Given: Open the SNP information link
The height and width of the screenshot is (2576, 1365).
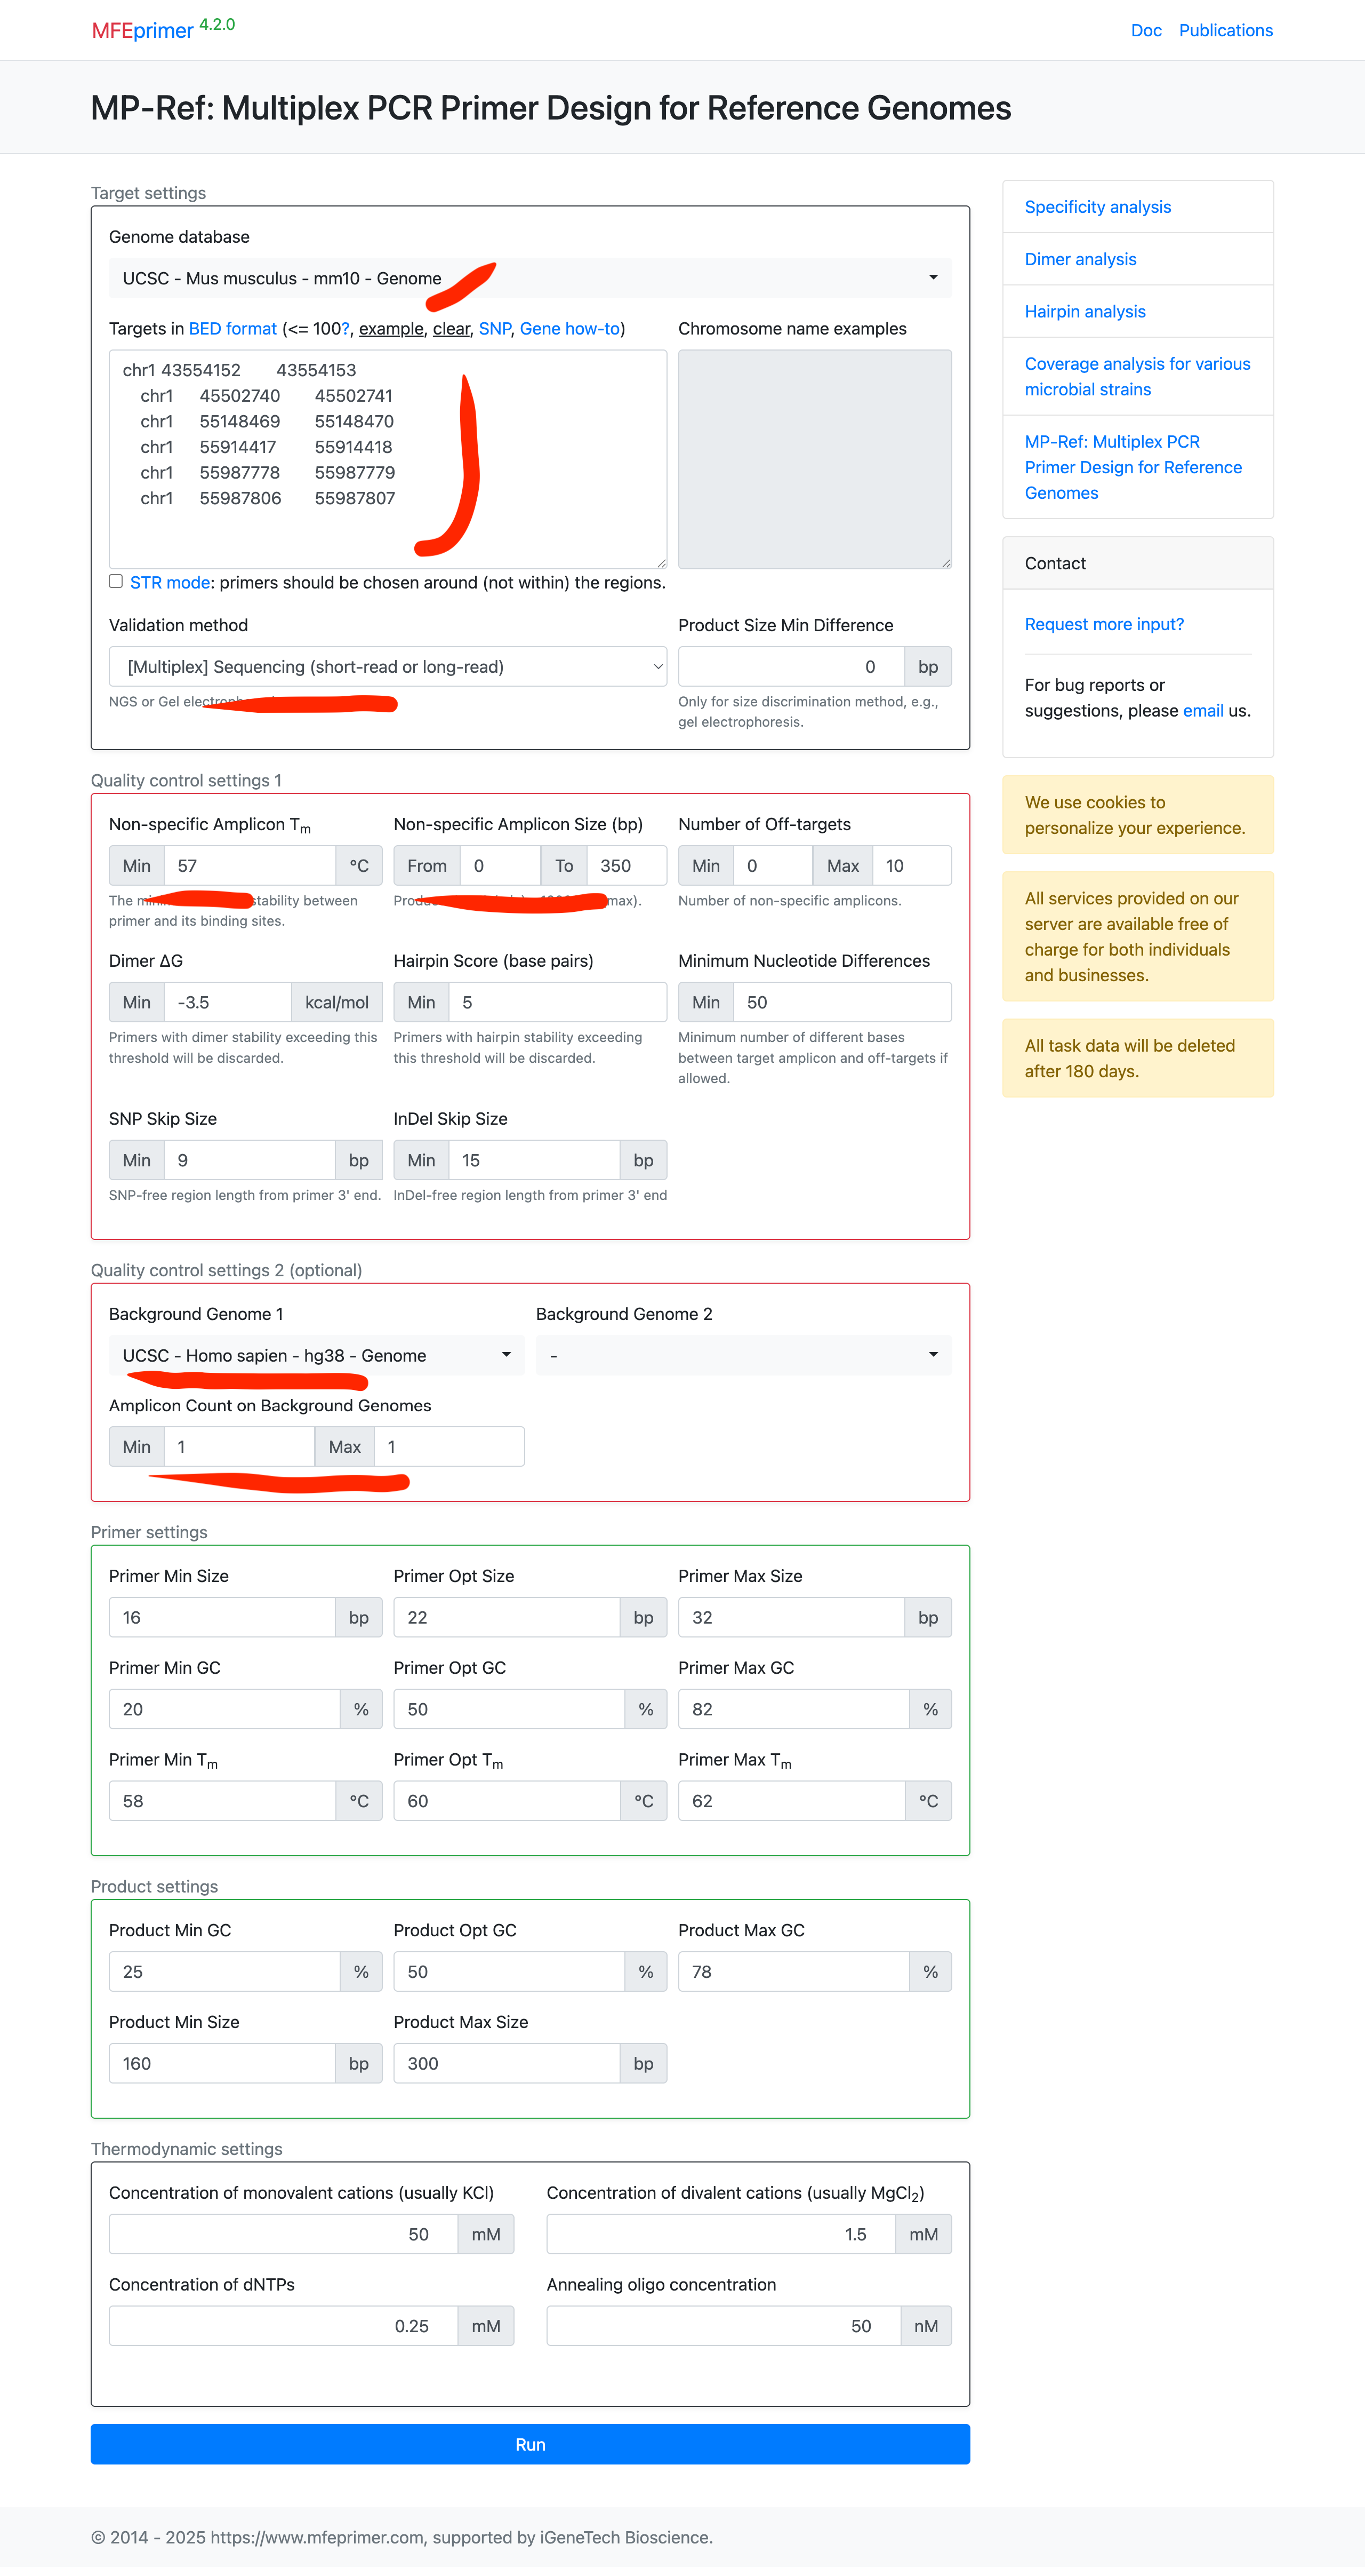Looking at the screenshot, I should point(494,328).
